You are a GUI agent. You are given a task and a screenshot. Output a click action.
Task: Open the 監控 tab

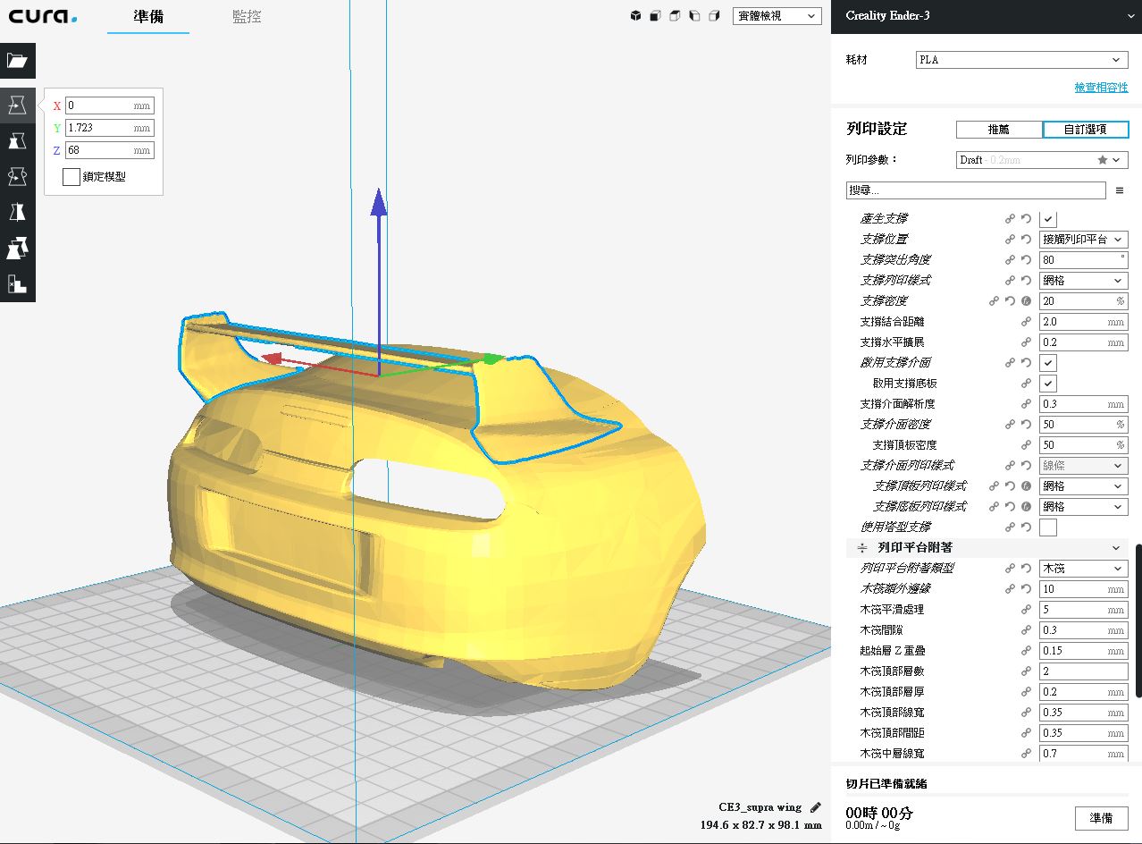click(246, 17)
